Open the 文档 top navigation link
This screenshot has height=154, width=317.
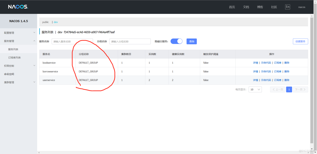click(x=246, y=7)
